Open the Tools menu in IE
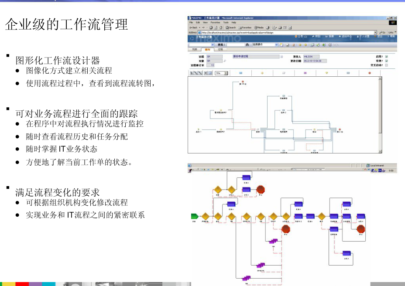The width and height of the screenshot is (405, 286). click(x=226, y=22)
